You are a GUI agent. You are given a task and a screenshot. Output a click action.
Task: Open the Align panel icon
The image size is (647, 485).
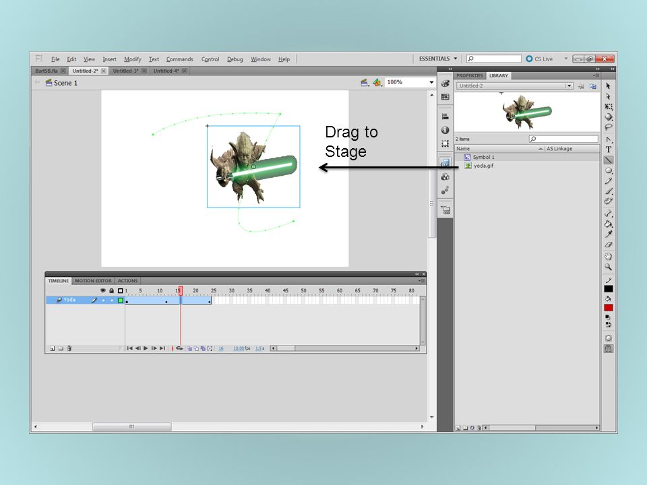[x=445, y=117]
